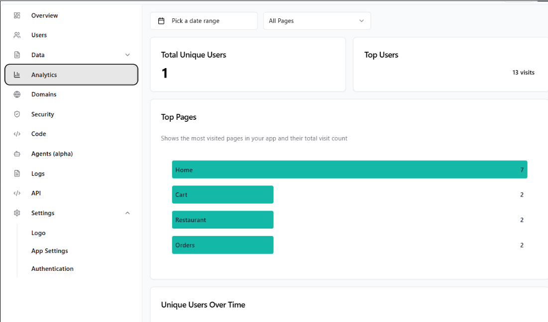Open Settings via the gear icon

(x=16, y=213)
